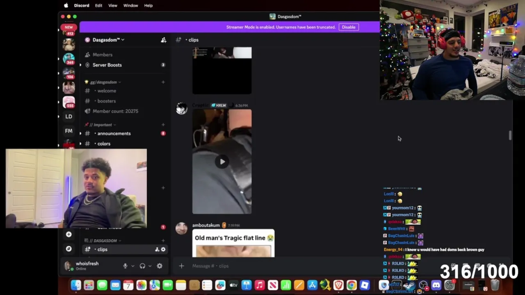This screenshot has width=525, height=295.
Task: Open the Members list entry
Action: [x=125, y=54]
